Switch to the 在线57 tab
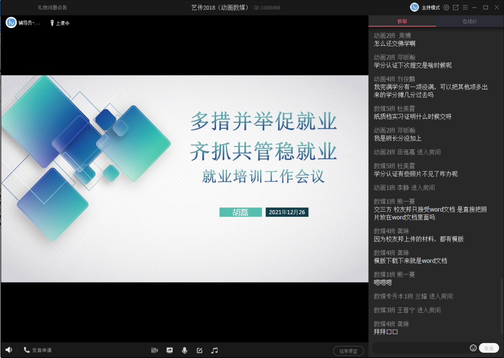This screenshot has width=504, height=358. (x=469, y=22)
